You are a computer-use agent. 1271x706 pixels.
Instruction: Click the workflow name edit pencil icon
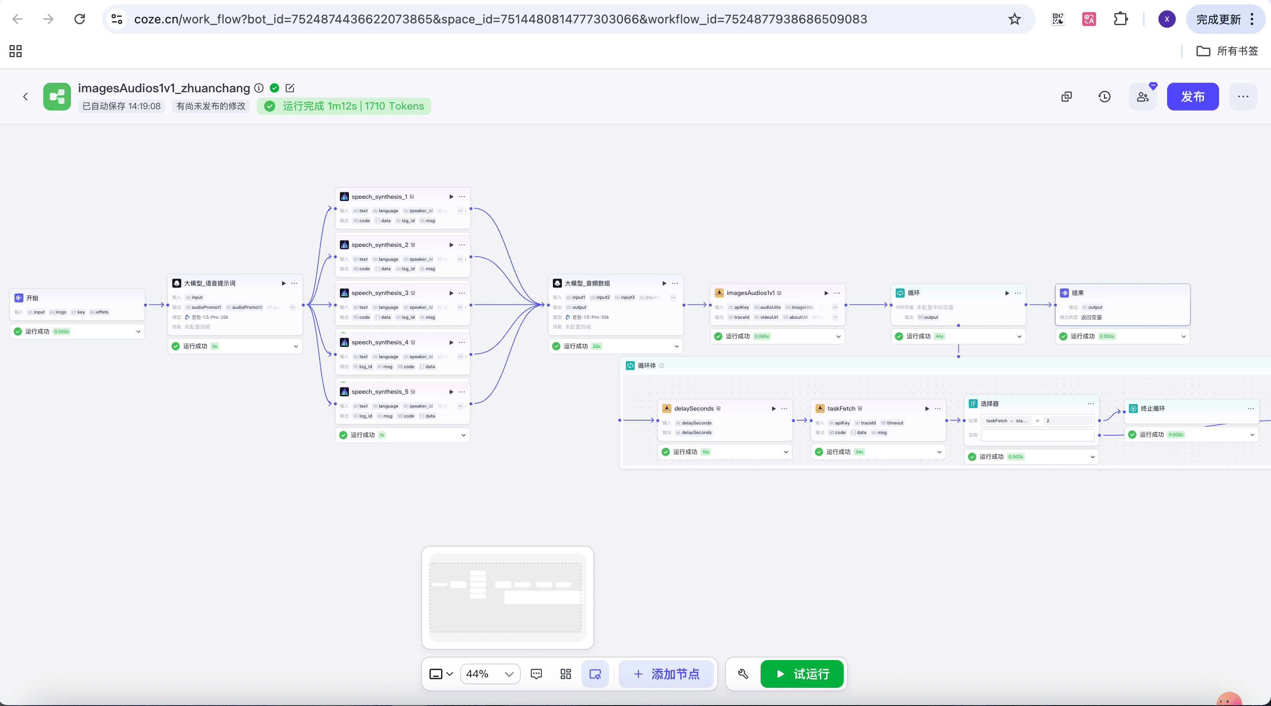290,88
